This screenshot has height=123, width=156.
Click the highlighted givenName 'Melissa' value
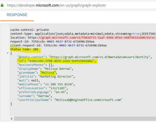coord(48,73)
